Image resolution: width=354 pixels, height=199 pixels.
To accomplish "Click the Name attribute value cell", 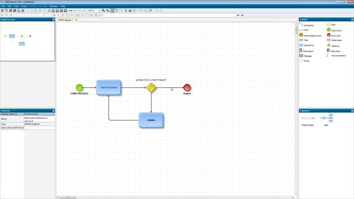I will [39, 119].
